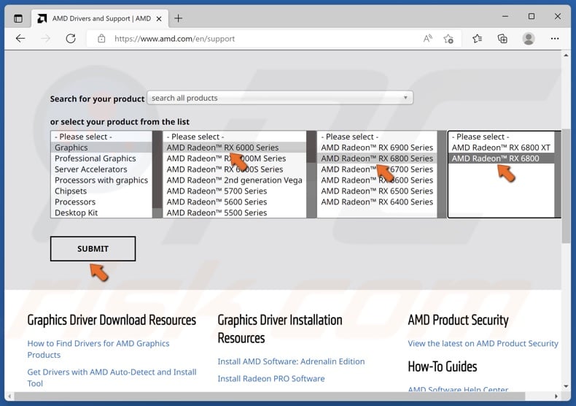Open How to Find Drivers link
The height and width of the screenshot is (406, 576).
coord(98,349)
